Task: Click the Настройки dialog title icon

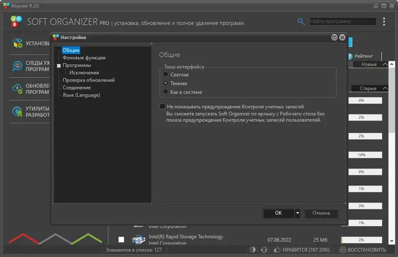Action: point(56,37)
